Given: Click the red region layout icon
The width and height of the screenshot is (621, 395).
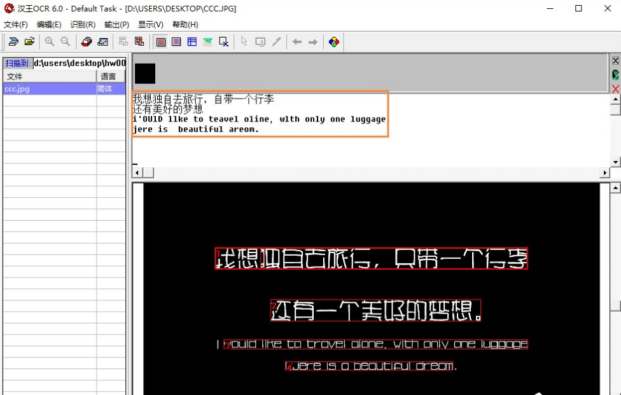Looking at the screenshot, I should [x=139, y=41].
